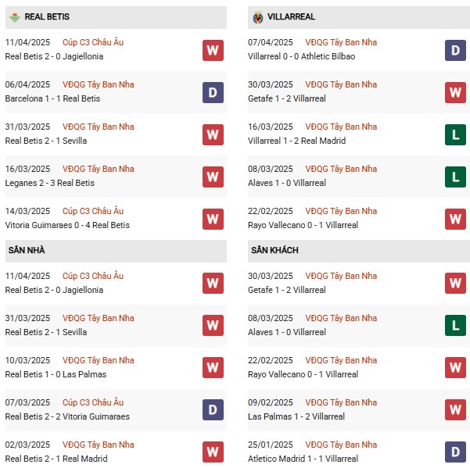This screenshot has height=468, width=470.
Task: Open the Real Betis 1-0 Las Palmas match
Action: tap(55, 374)
